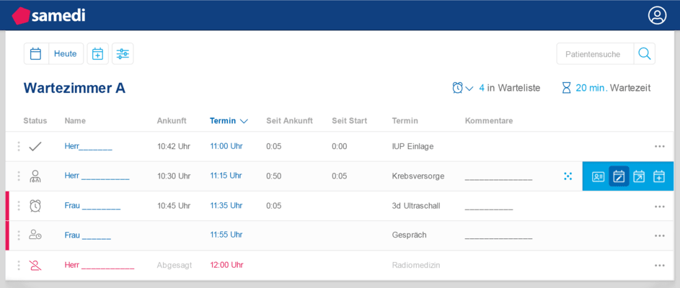The width and height of the screenshot is (680, 288).
Task: Click the patient search magnifier icon
Action: (x=645, y=54)
